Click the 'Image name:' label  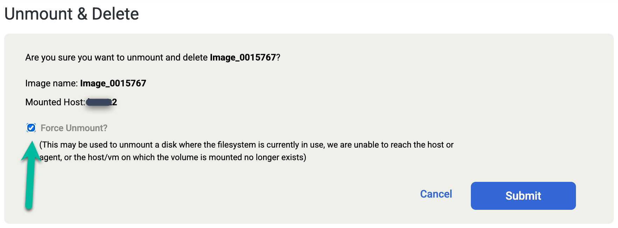coord(51,83)
